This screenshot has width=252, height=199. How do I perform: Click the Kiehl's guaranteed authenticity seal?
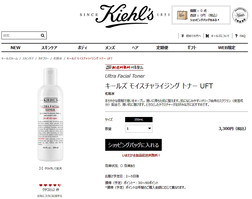tap(240, 15)
